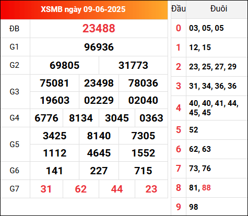Click head digit 8 in Đầu column

point(179,188)
